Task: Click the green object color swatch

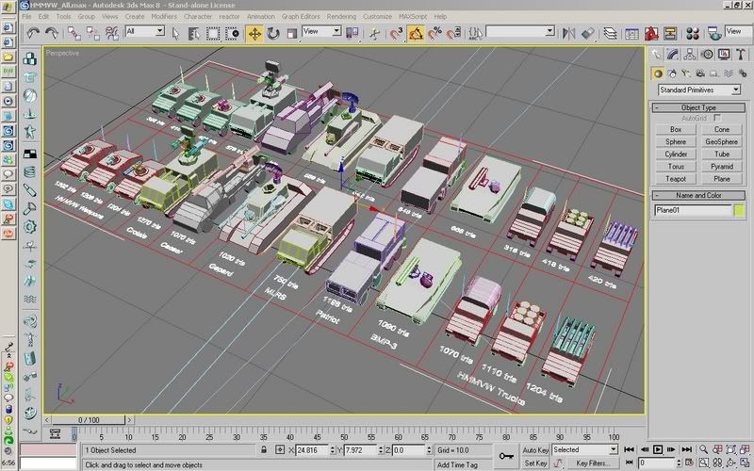Action: 738,210
